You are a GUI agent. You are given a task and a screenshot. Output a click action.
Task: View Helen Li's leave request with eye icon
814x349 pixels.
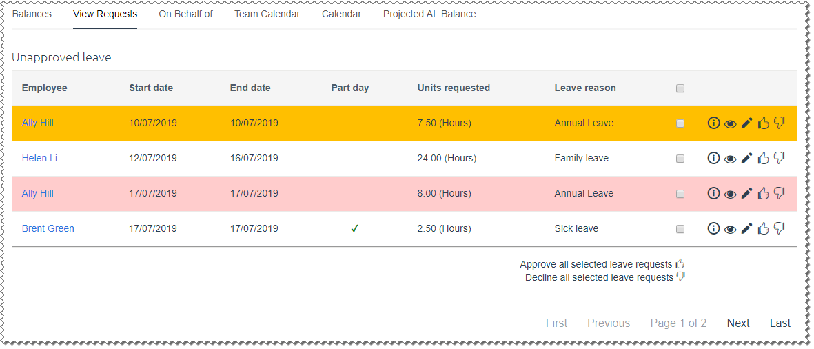pyautogui.click(x=730, y=159)
